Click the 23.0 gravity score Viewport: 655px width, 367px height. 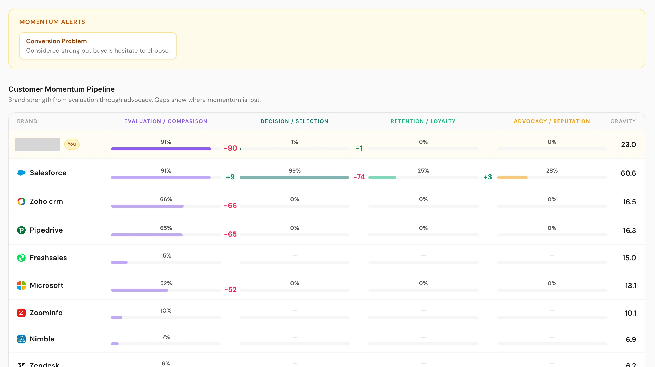coord(628,145)
